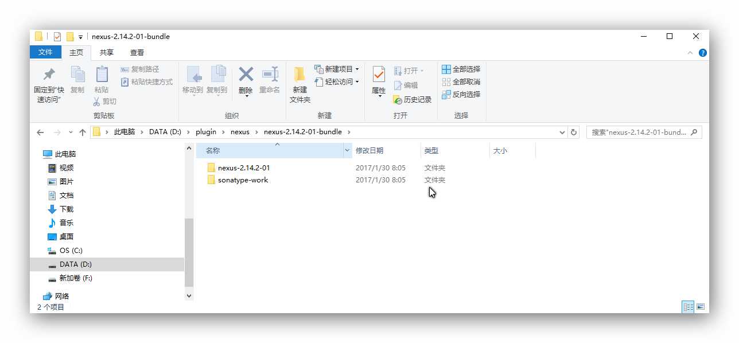Click Properties icon in quick access toolbar
This screenshot has width=739, height=343.
pos(57,37)
